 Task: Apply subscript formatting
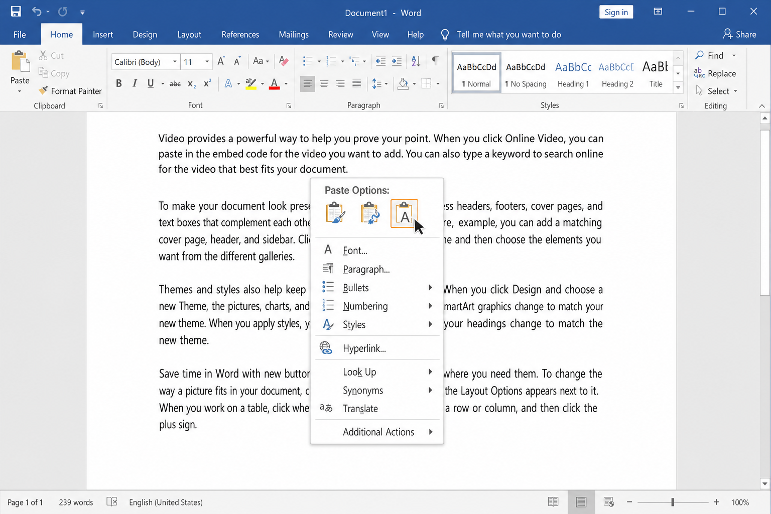pyautogui.click(x=192, y=84)
